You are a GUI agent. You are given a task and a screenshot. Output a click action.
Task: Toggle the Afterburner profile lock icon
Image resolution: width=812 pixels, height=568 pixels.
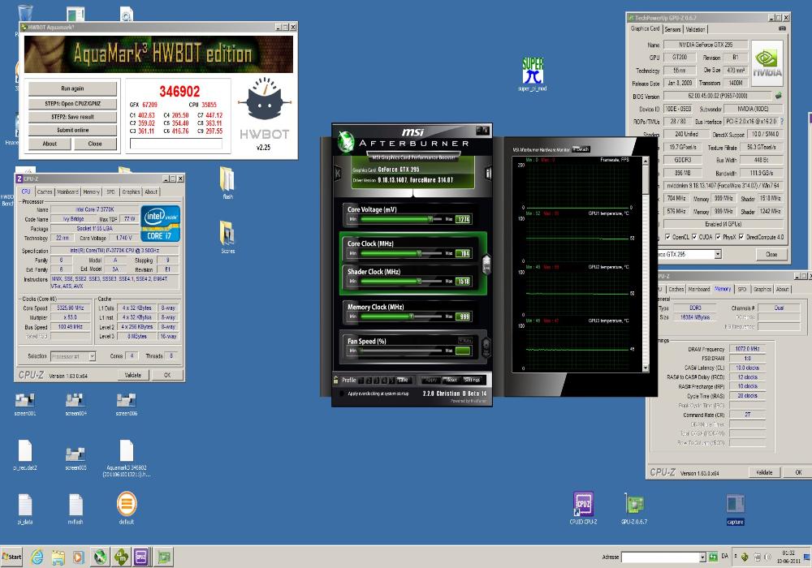pos(336,380)
